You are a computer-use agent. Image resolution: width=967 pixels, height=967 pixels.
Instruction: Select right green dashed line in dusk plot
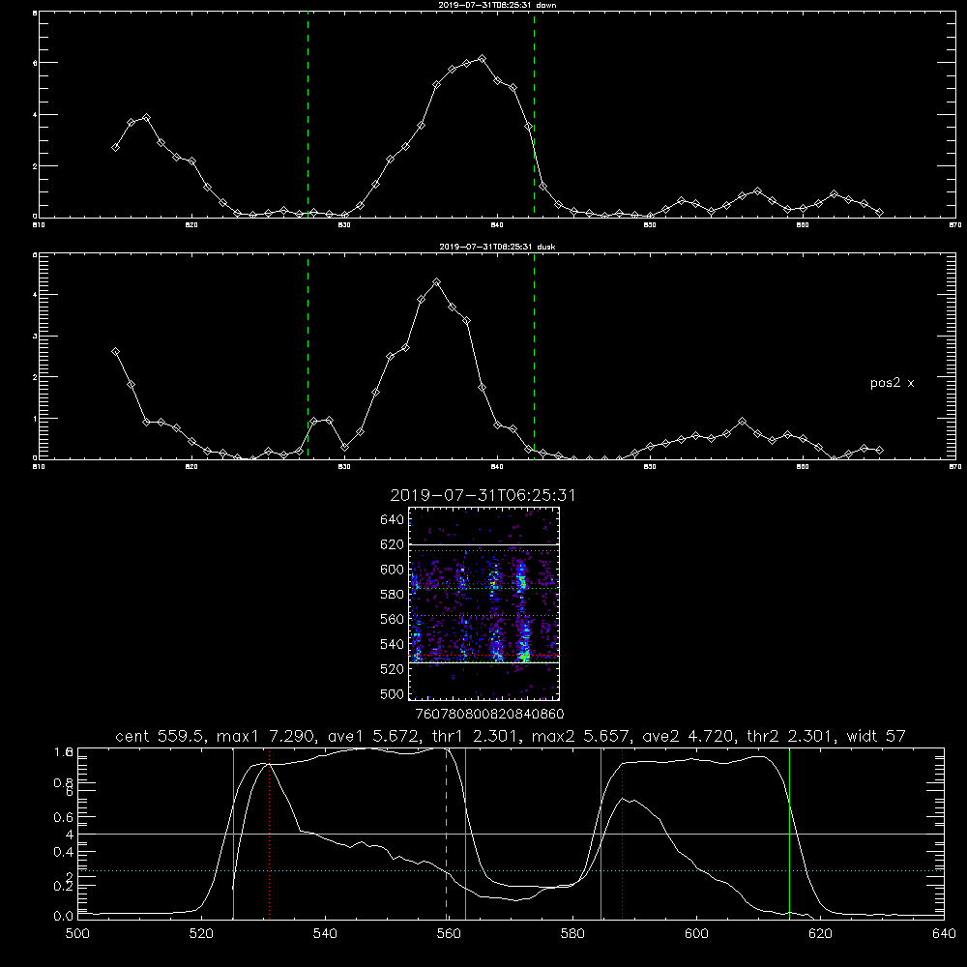pos(534,356)
